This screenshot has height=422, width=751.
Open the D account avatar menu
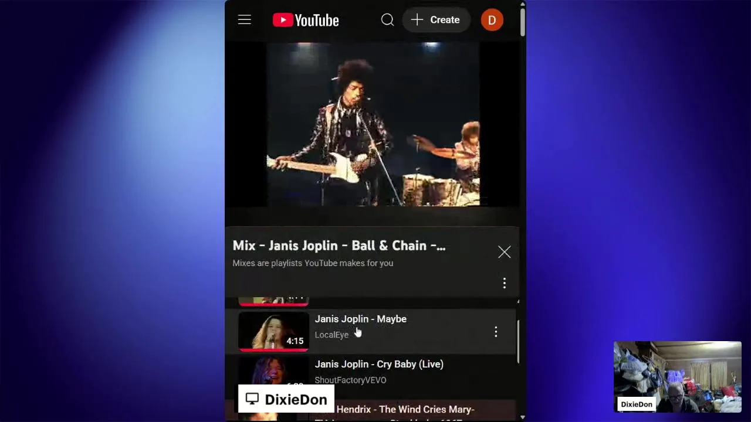pos(492,20)
